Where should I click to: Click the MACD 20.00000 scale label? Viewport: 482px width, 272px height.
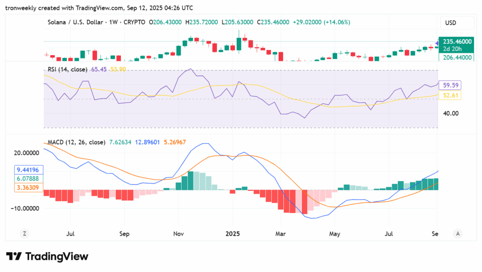tap(26, 153)
